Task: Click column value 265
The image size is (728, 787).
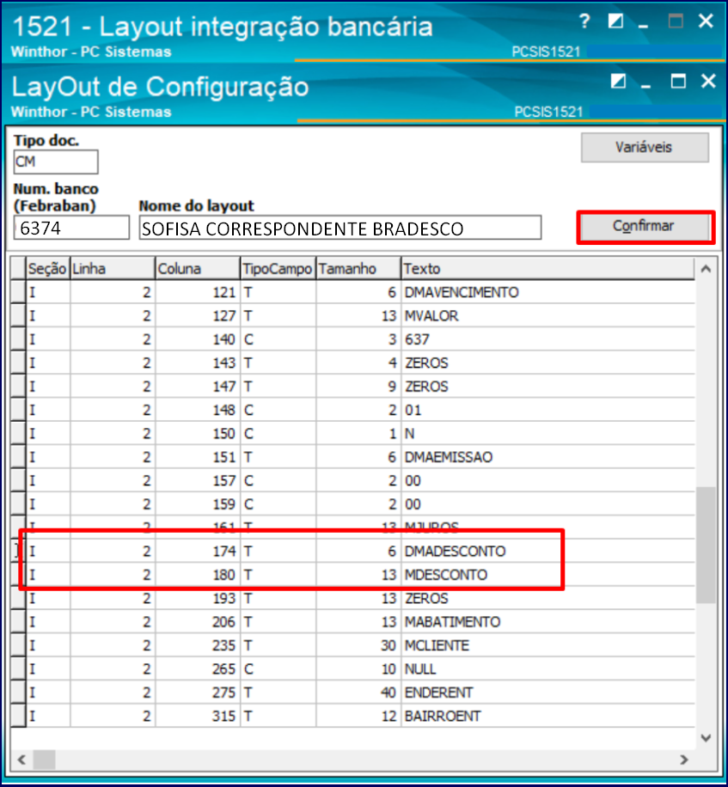Action: [198, 669]
